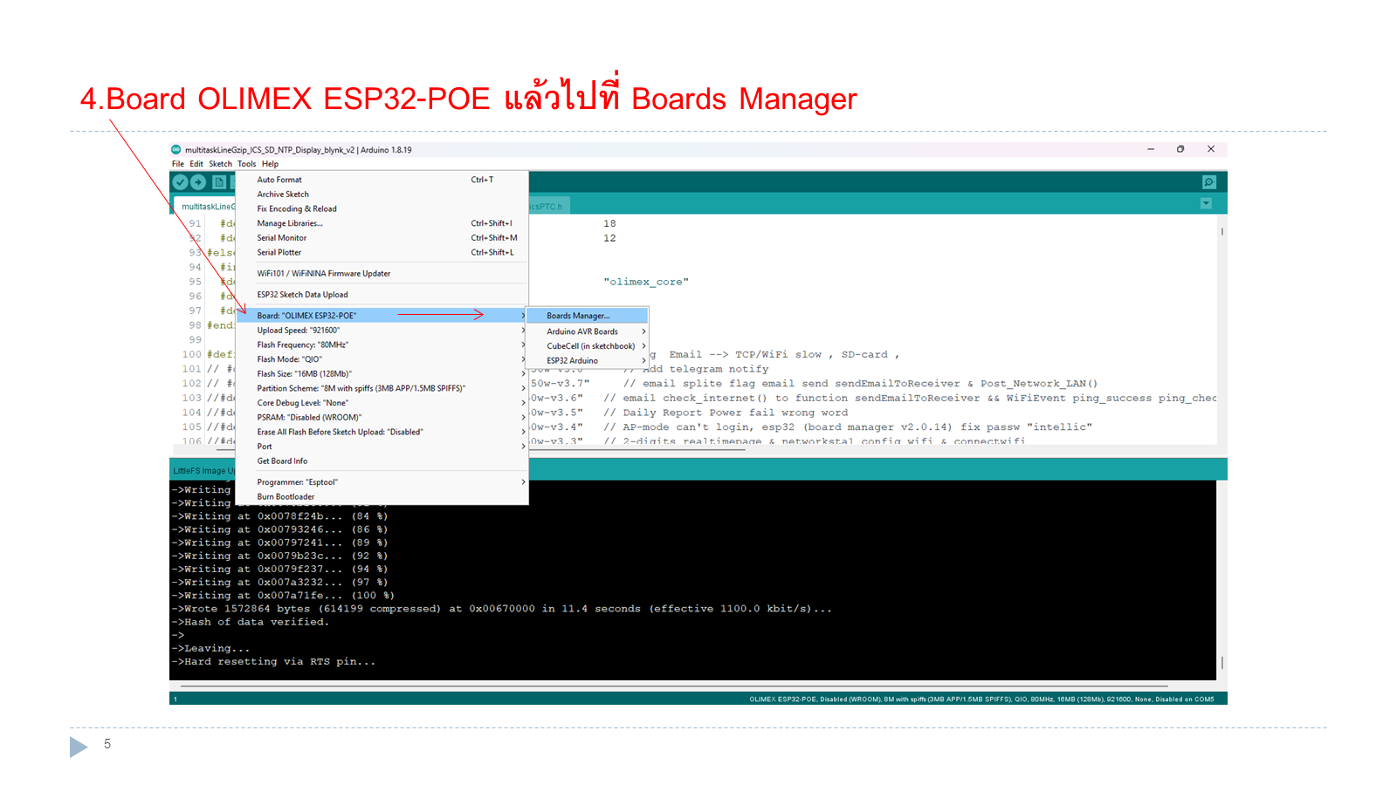Select Archive Sketch menu entry
The height and width of the screenshot is (785, 1397).
tap(382, 195)
